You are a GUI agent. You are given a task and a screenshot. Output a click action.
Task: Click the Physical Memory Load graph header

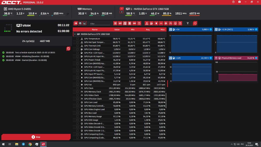coord(236,58)
